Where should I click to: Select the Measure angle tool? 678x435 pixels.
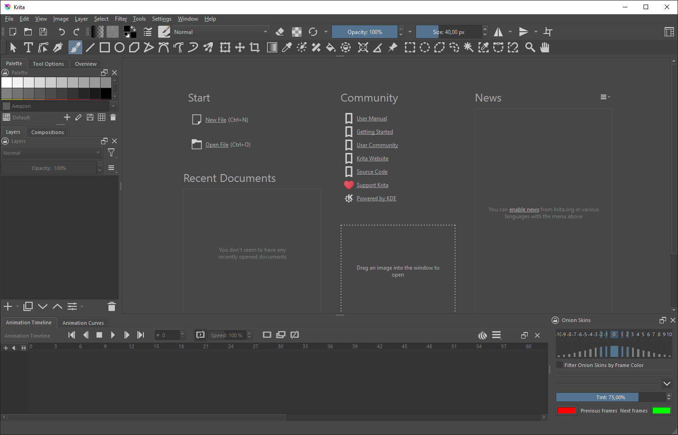[x=377, y=47]
